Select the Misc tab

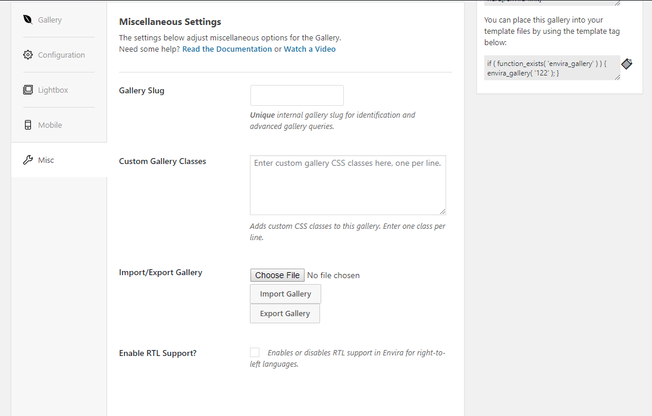pos(59,160)
